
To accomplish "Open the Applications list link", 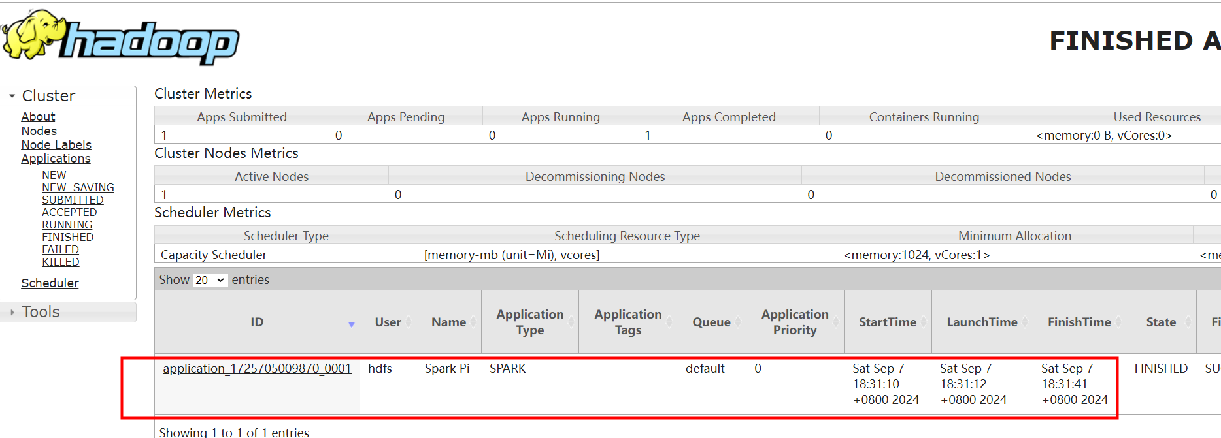I will [56, 159].
